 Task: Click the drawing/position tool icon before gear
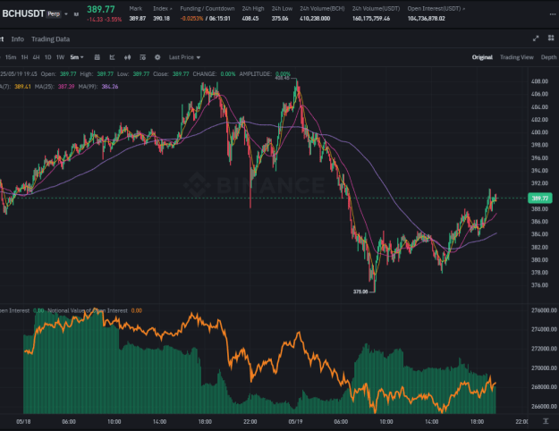pyautogui.click(x=142, y=57)
